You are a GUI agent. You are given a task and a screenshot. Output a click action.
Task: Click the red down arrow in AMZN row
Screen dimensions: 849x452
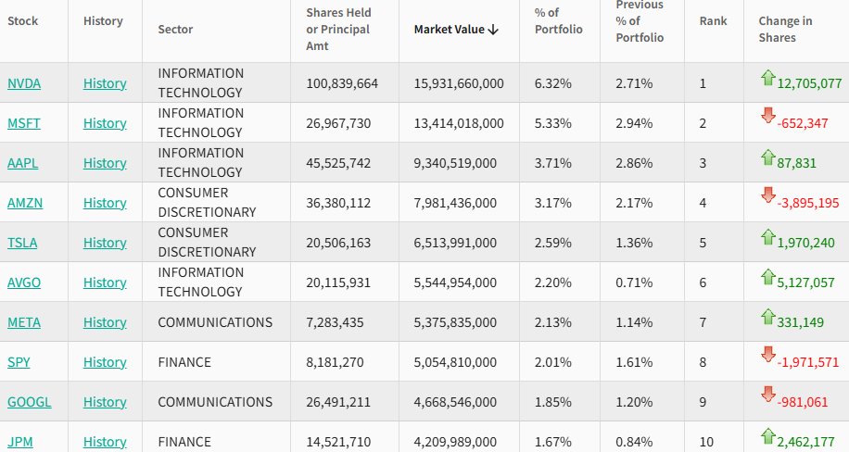[767, 195]
